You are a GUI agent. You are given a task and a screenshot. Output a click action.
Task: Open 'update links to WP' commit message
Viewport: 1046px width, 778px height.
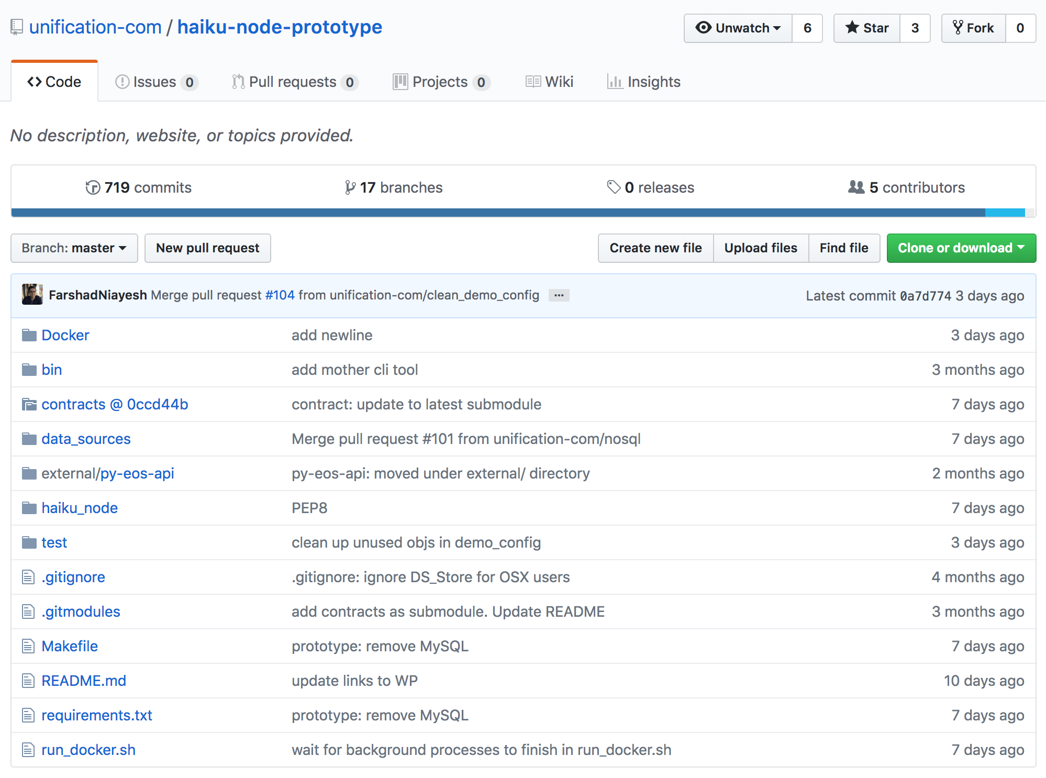[x=355, y=681]
